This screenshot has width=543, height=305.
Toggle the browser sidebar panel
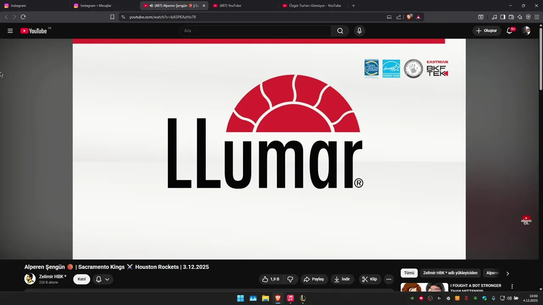[x=503, y=17]
